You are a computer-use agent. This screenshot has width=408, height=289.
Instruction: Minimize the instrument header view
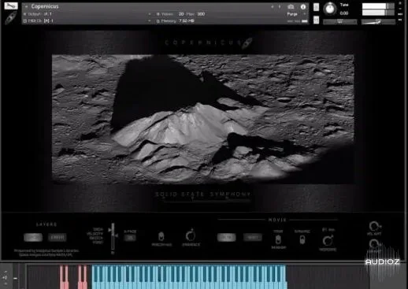click(x=400, y=9)
